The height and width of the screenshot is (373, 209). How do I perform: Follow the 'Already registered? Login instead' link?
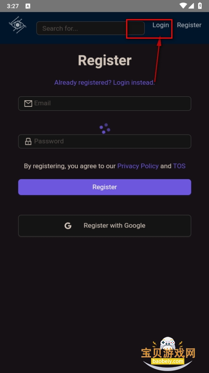(x=105, y=83)
